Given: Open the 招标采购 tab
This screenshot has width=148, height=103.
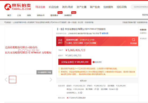Looking at the screenshot, I should point(122,7).
